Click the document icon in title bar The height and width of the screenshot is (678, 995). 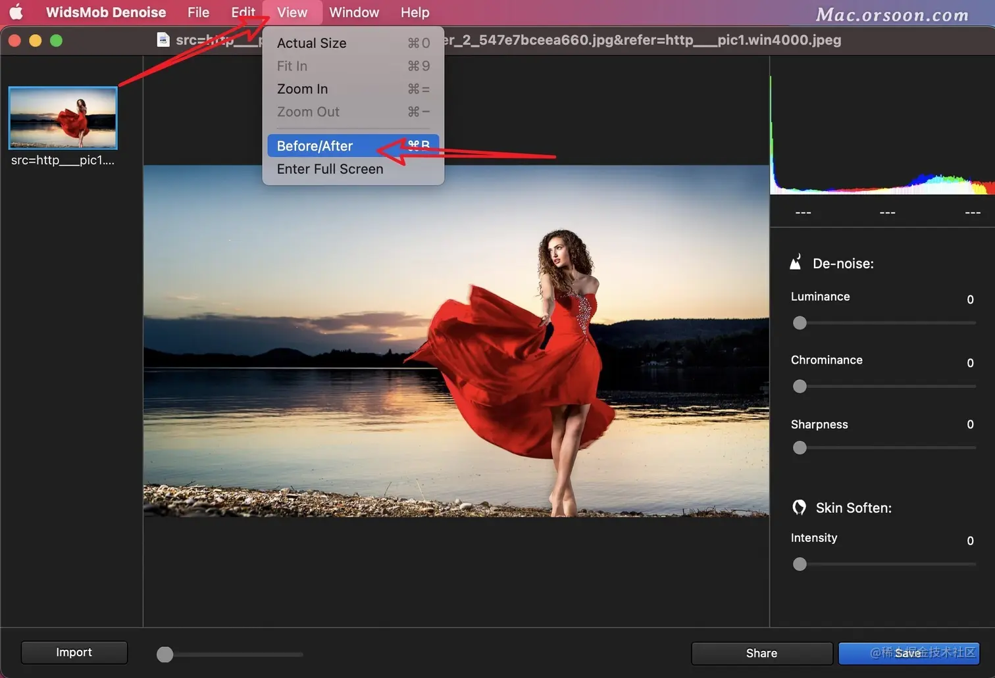[x=163, y=40]
